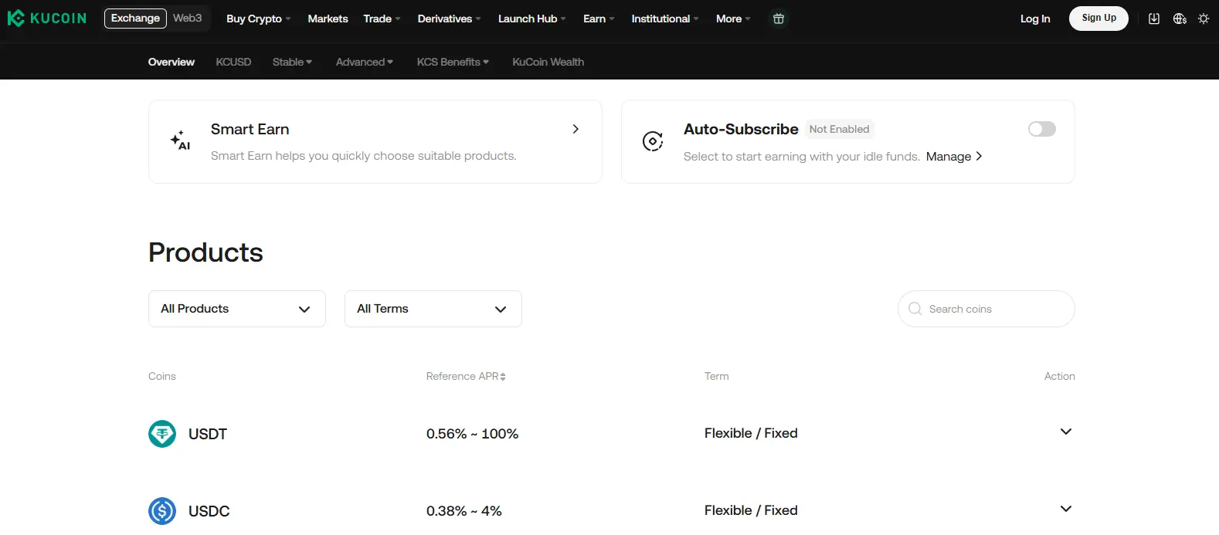Click the Auto-Subscribe title
Image resolution: width=1219 pixels, height=535 pixels.
[x=741, y=129]
